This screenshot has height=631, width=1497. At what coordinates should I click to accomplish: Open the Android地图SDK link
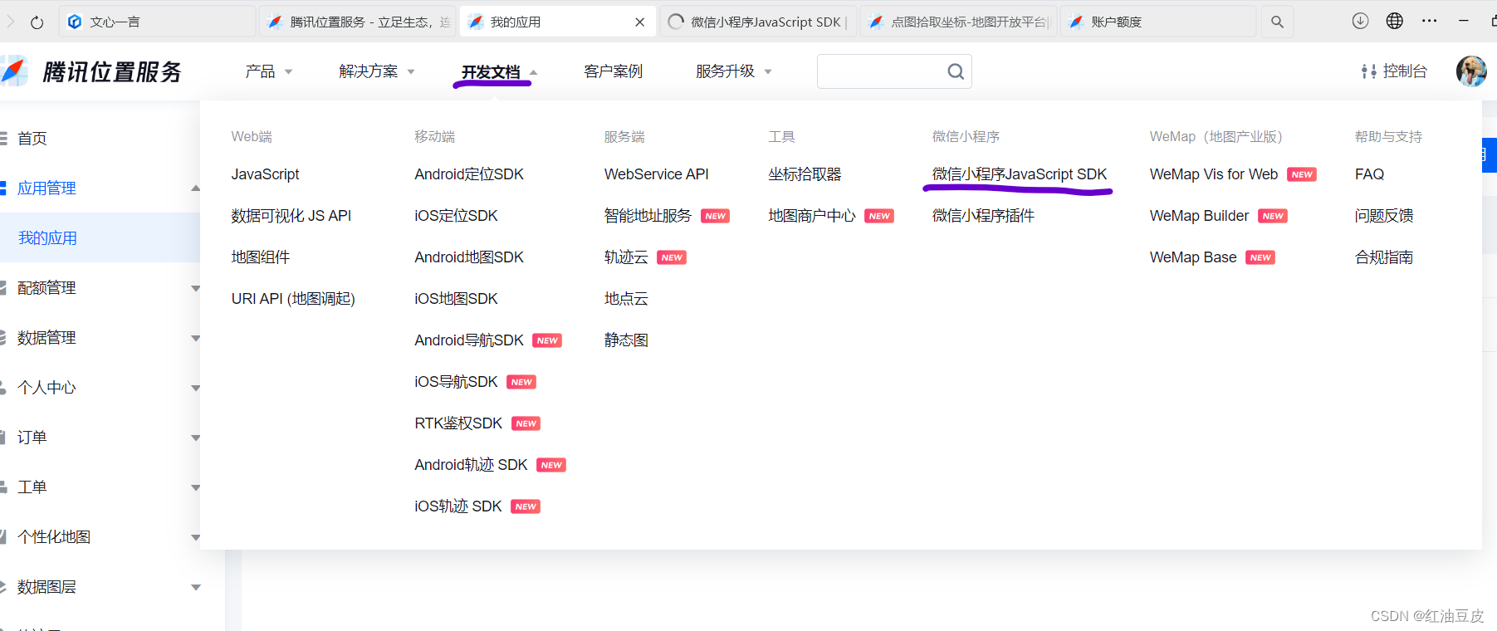[x=469, y=257]
